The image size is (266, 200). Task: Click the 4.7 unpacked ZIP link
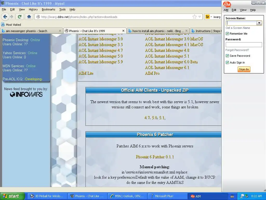point(148,117)
